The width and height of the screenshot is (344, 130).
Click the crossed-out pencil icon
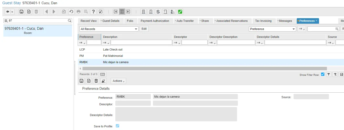click(100, 12)
